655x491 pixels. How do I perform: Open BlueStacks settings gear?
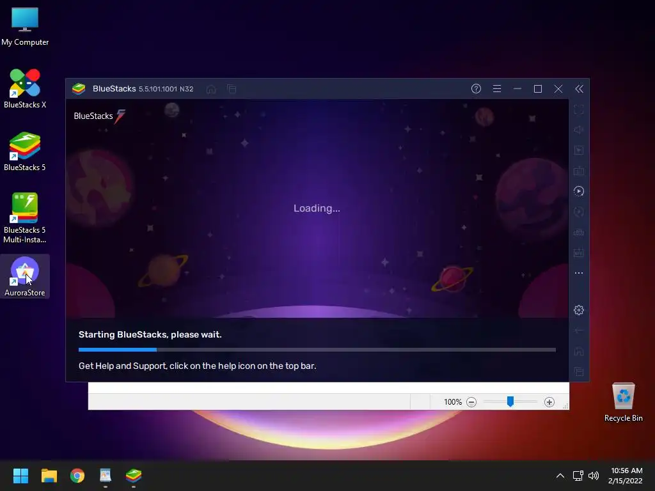(578, 310)
